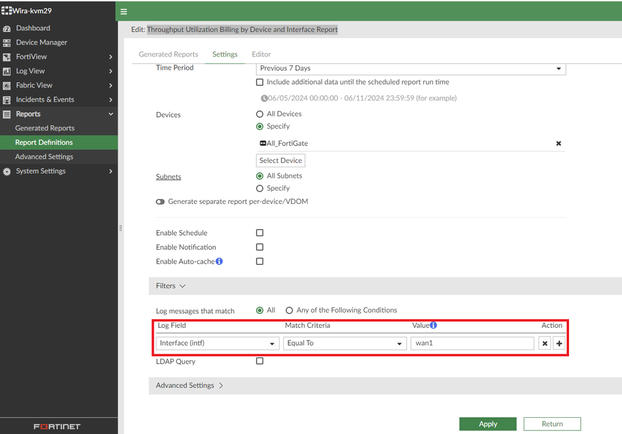Click the Device Manager sidebar icon

7,43
